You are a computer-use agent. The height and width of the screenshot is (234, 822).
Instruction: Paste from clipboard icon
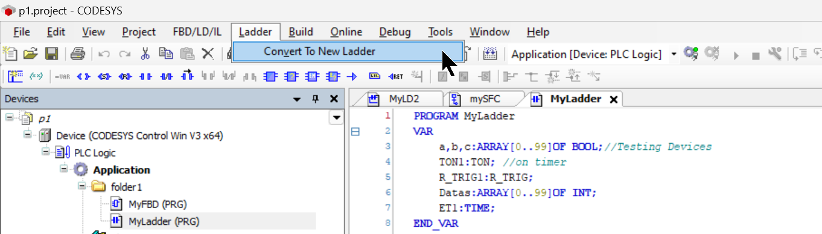coord(187,54)
